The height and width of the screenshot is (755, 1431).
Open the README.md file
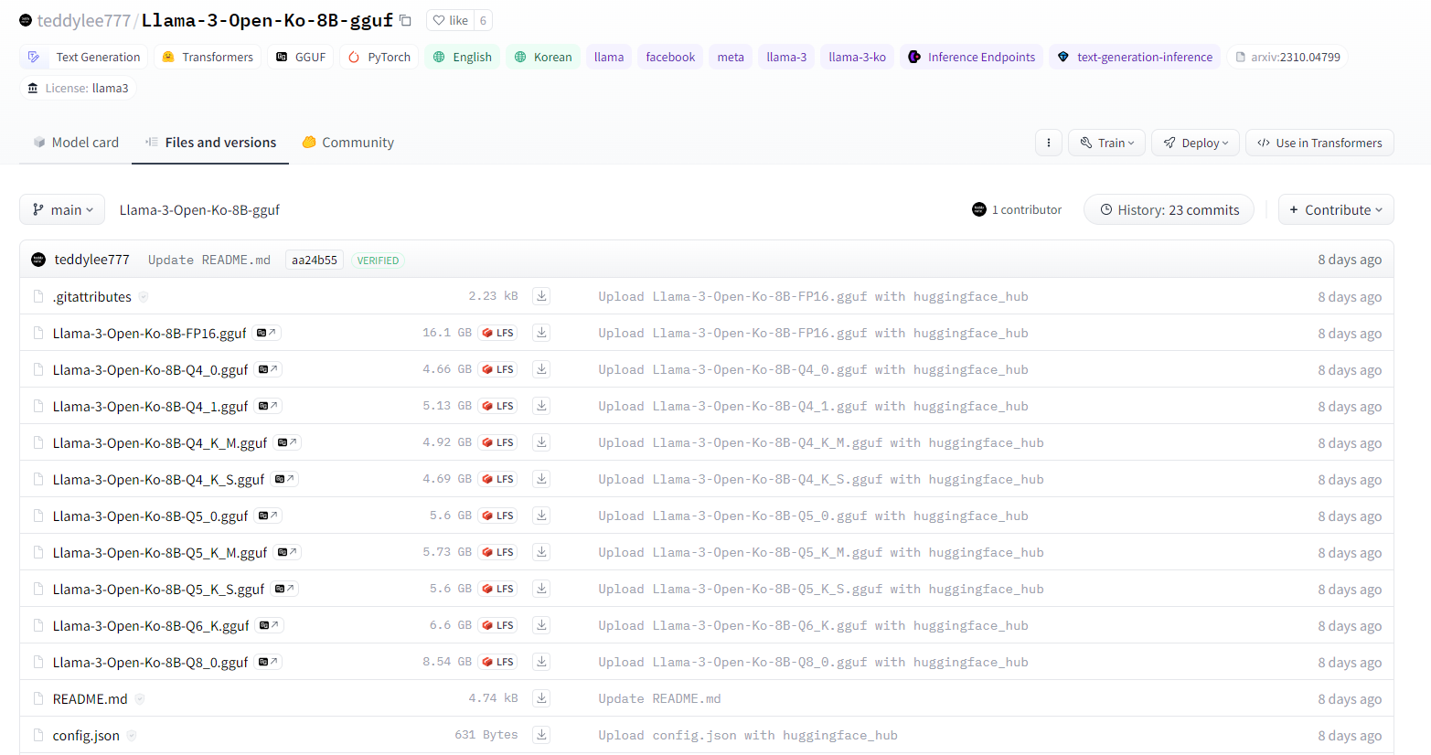point(90,698)
